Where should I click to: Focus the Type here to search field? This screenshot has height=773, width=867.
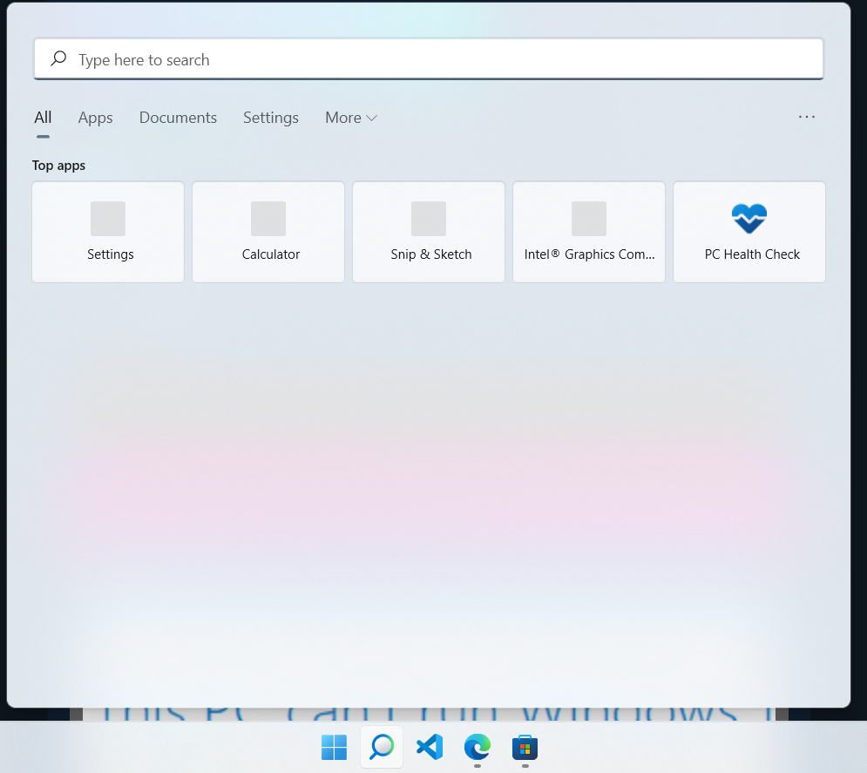coord(429,59)
